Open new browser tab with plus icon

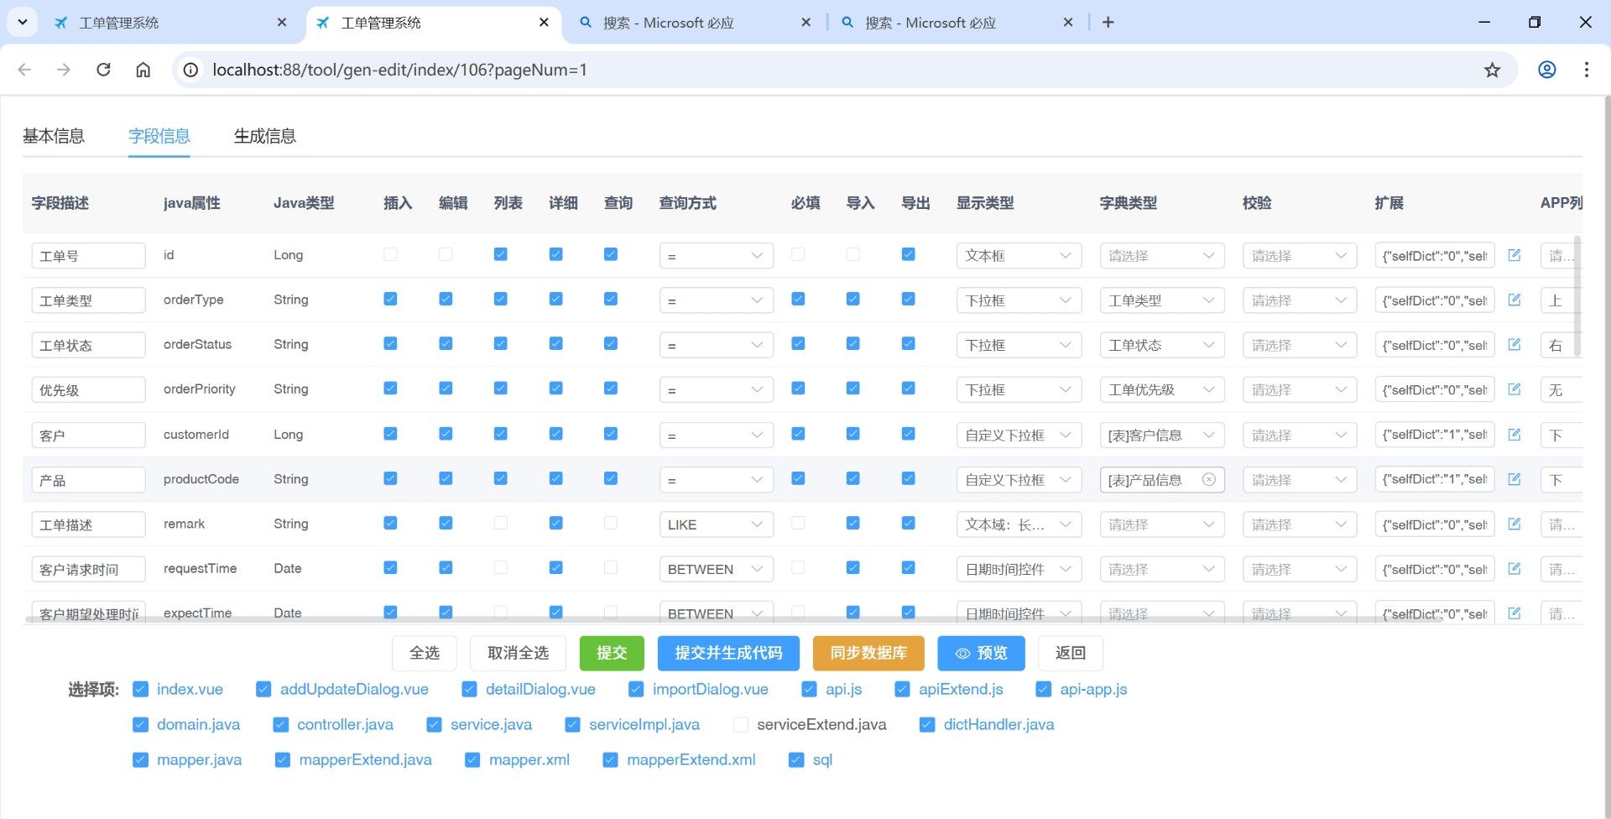pyautogui.click(x=1108, y=23)
